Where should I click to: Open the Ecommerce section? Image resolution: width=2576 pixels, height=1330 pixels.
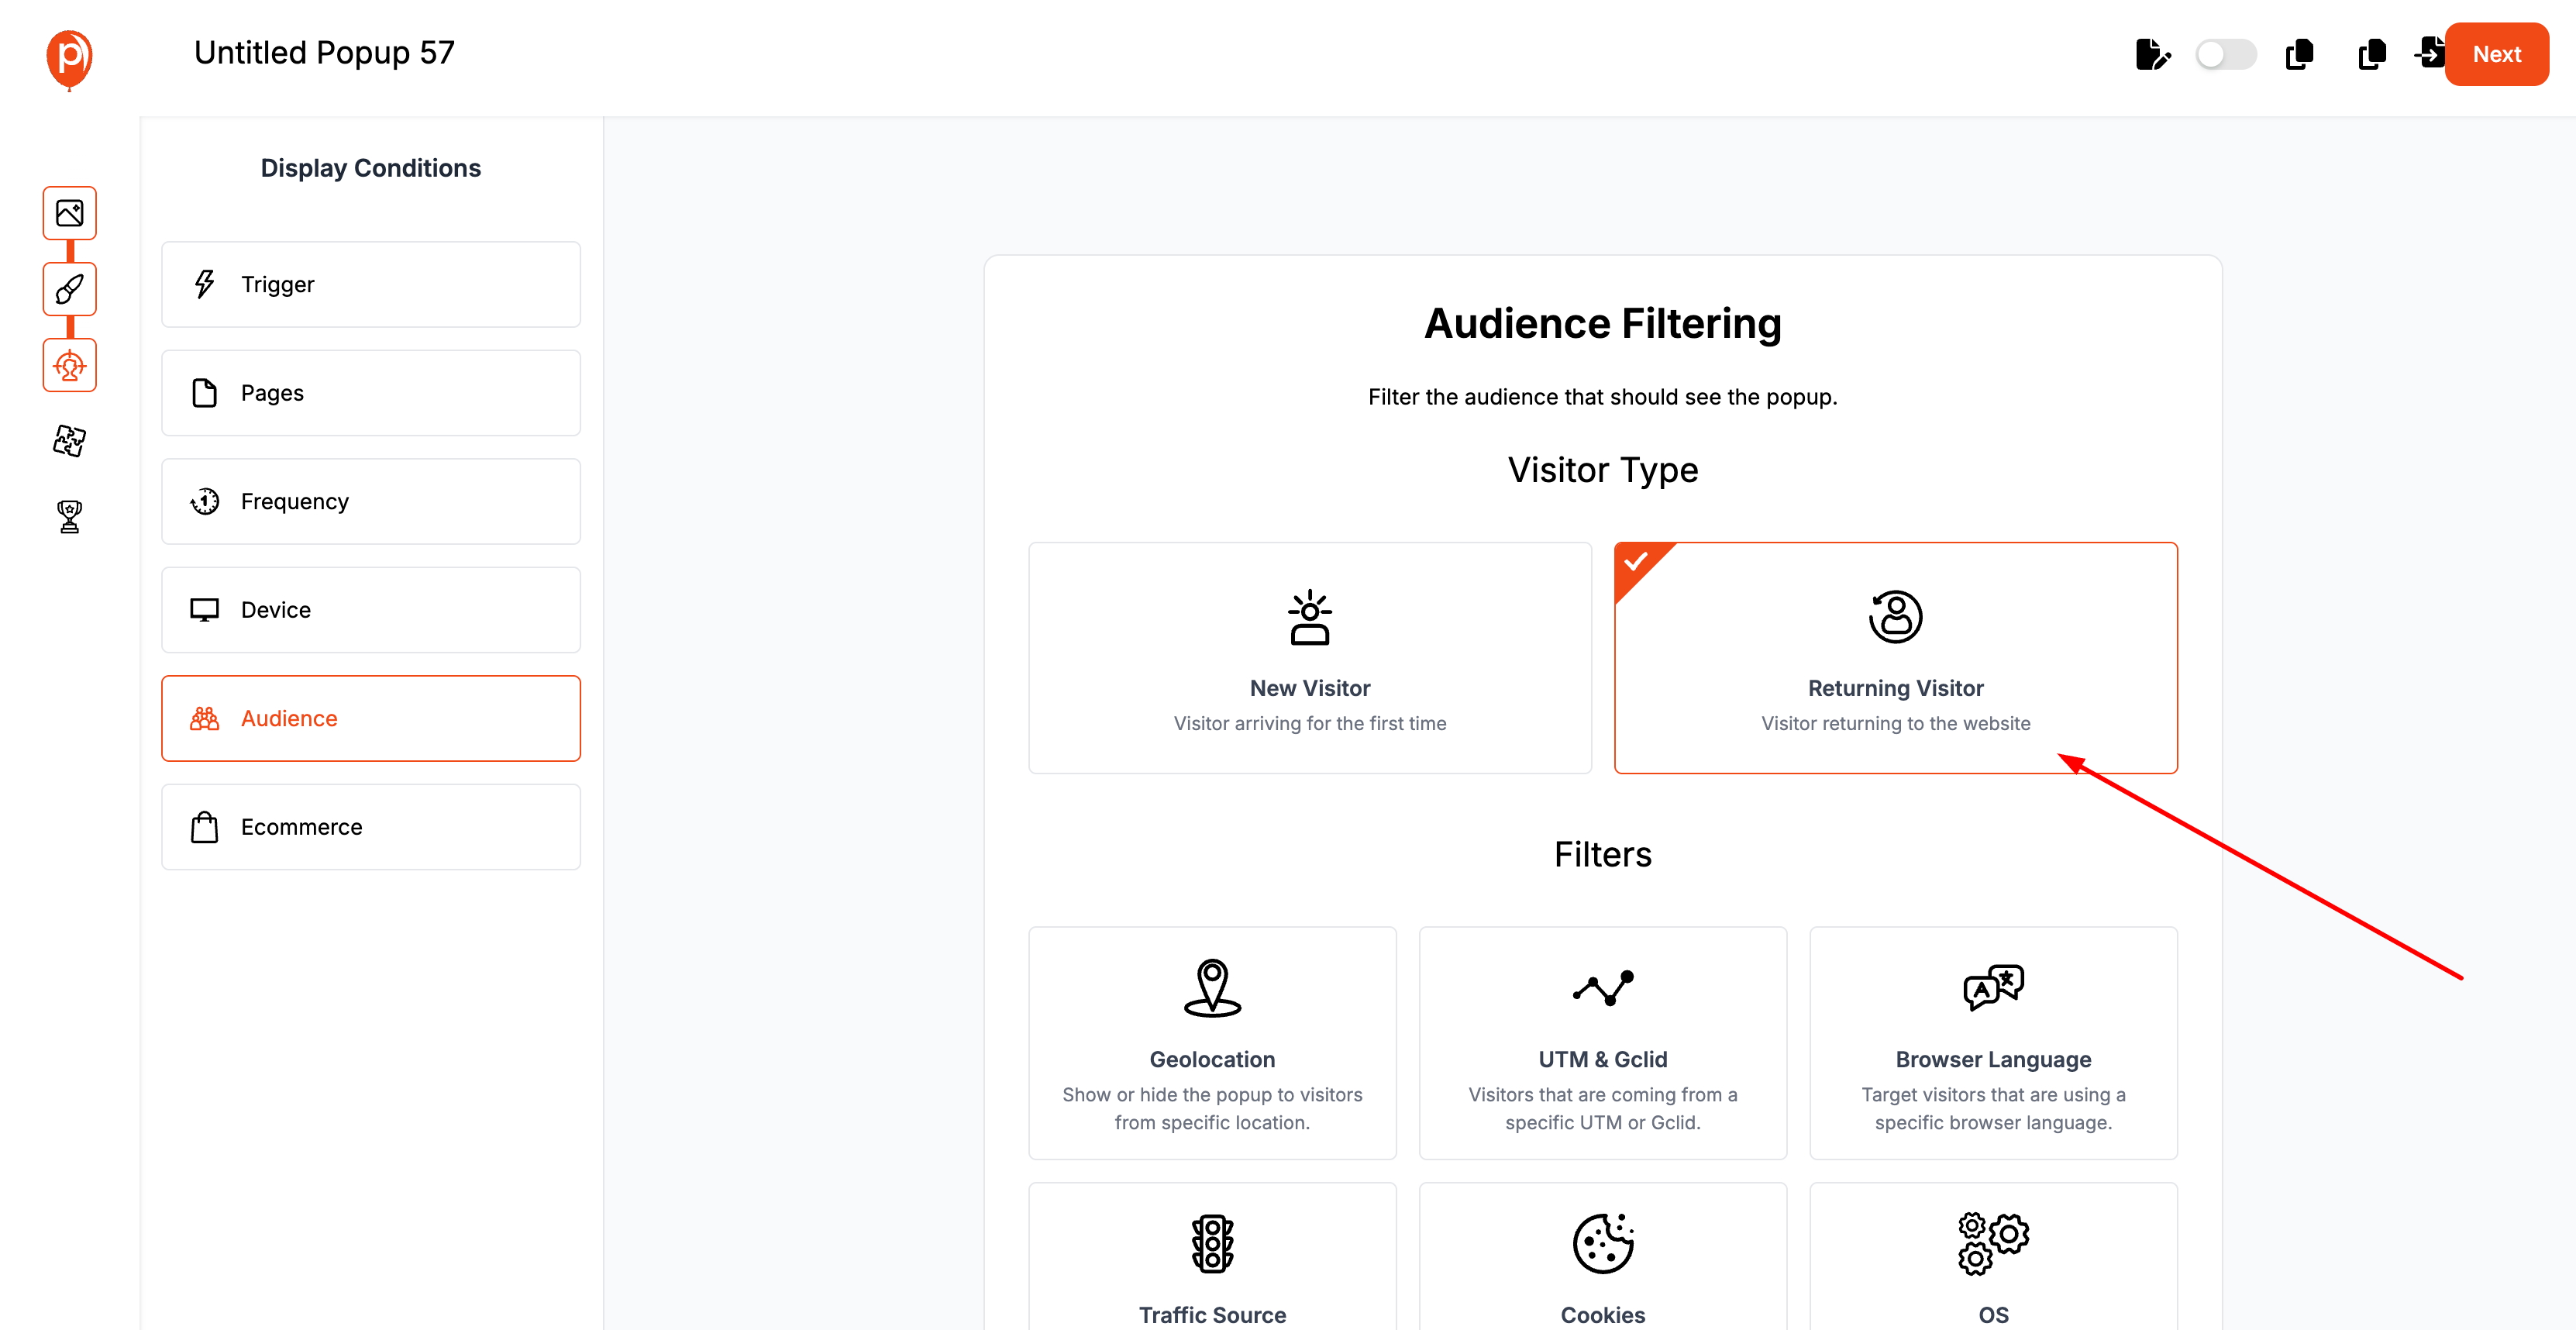pos(370,827)
